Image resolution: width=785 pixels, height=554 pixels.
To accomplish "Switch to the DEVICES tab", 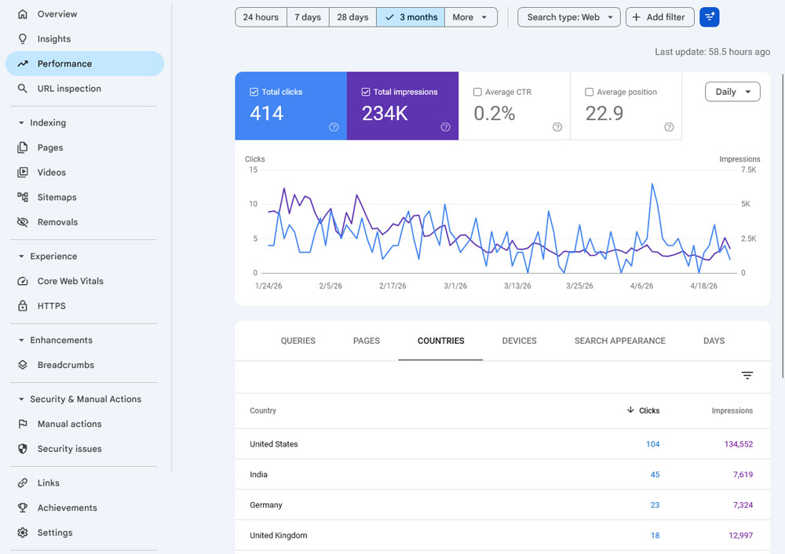I will point(519,341).
